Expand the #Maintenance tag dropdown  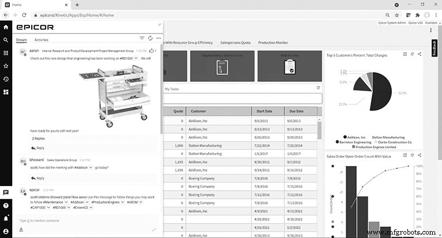pyautogui.click(x=66, y=202)
